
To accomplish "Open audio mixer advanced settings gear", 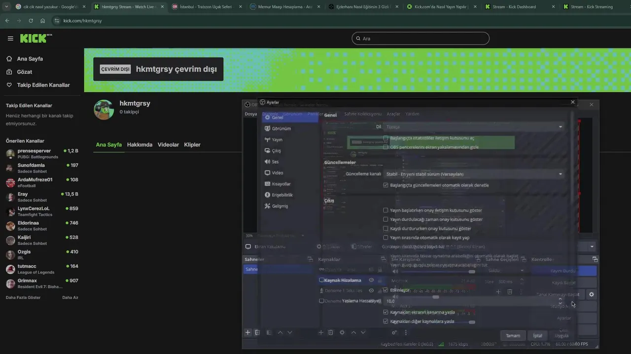I will [x=394, y=332].
